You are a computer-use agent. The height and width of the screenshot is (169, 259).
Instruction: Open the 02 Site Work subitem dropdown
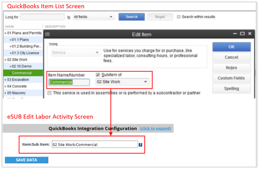122,82
